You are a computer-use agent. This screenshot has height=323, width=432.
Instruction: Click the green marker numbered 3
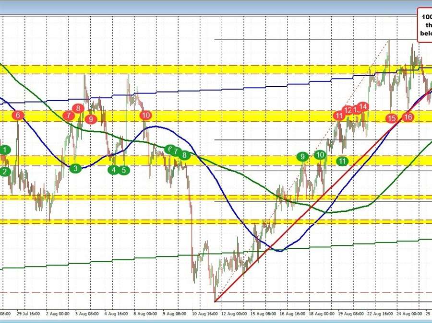click(x=75, y=168)
